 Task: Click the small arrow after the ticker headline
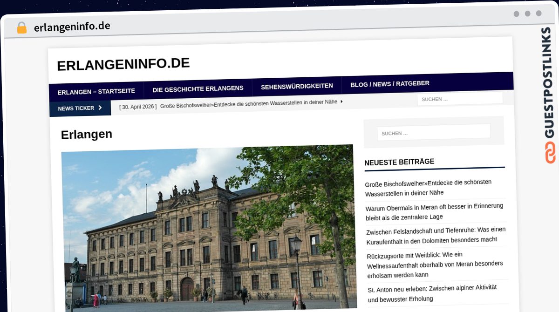pos(342,101)
